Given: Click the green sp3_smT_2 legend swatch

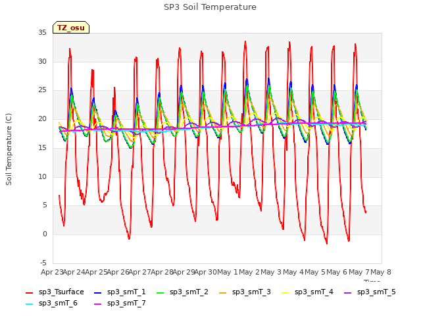Looking at the screenshot, I should (160, 292).
